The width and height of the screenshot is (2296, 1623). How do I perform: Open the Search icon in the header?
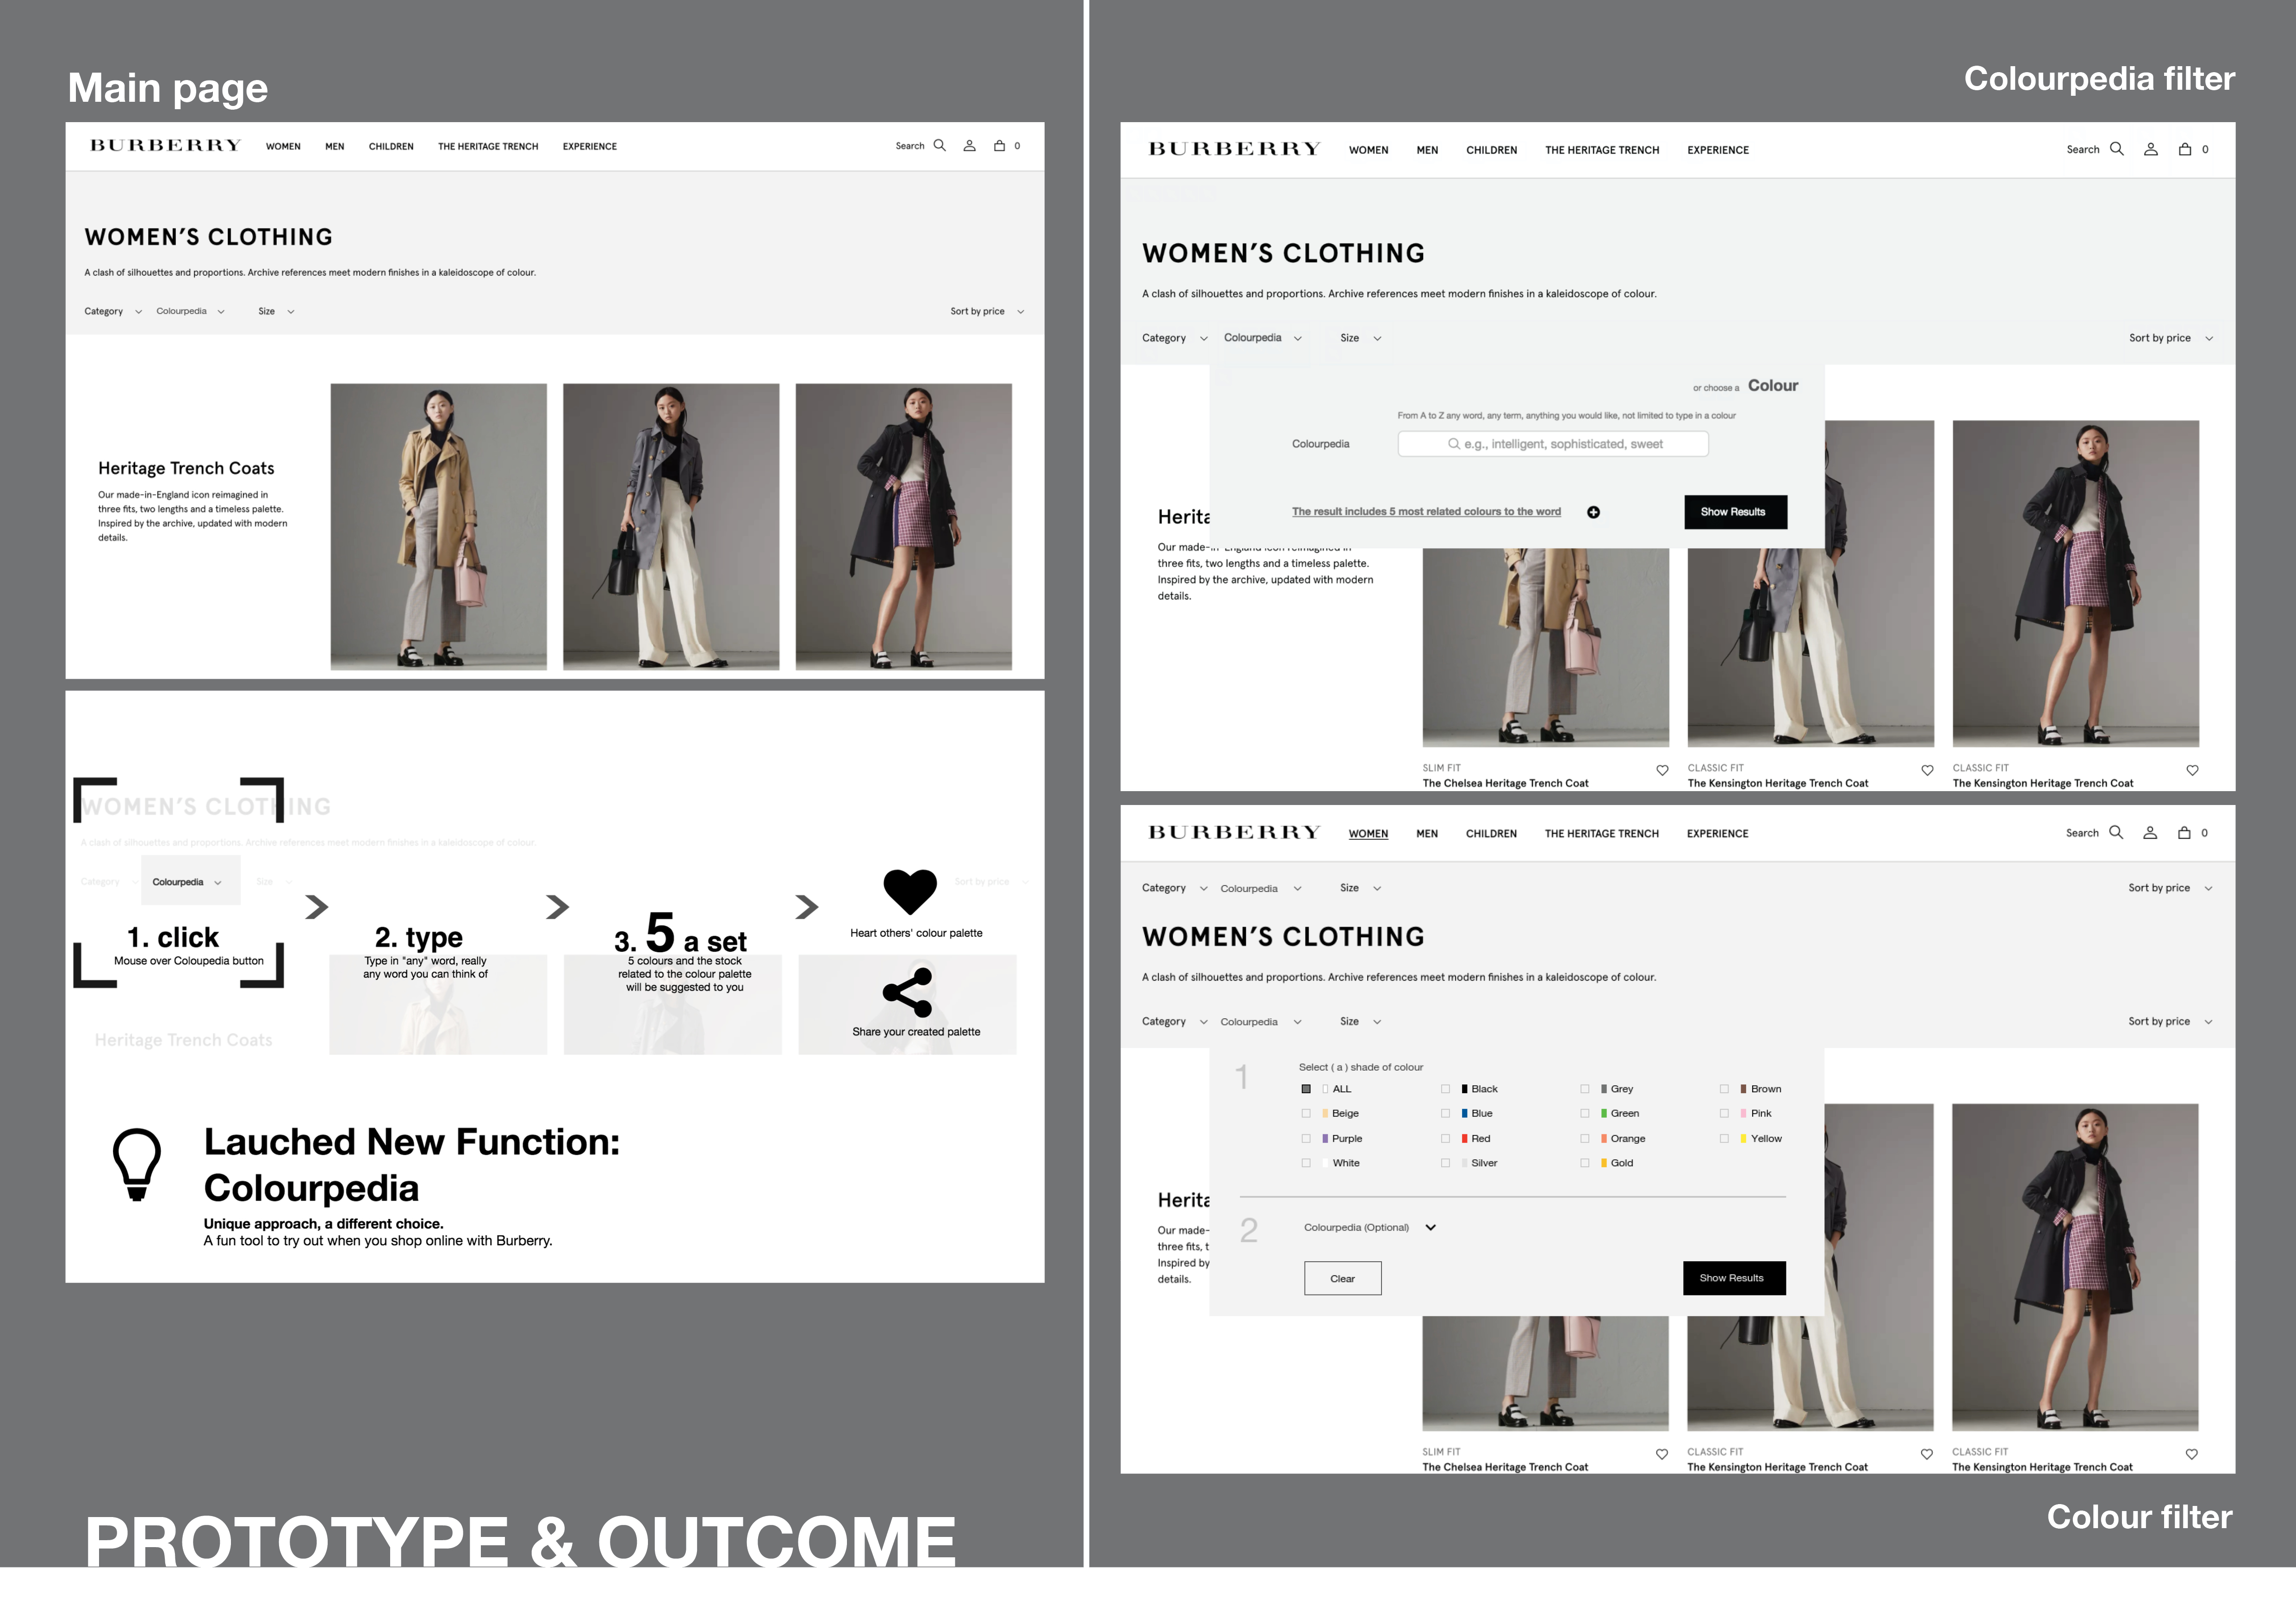point(939,145)
